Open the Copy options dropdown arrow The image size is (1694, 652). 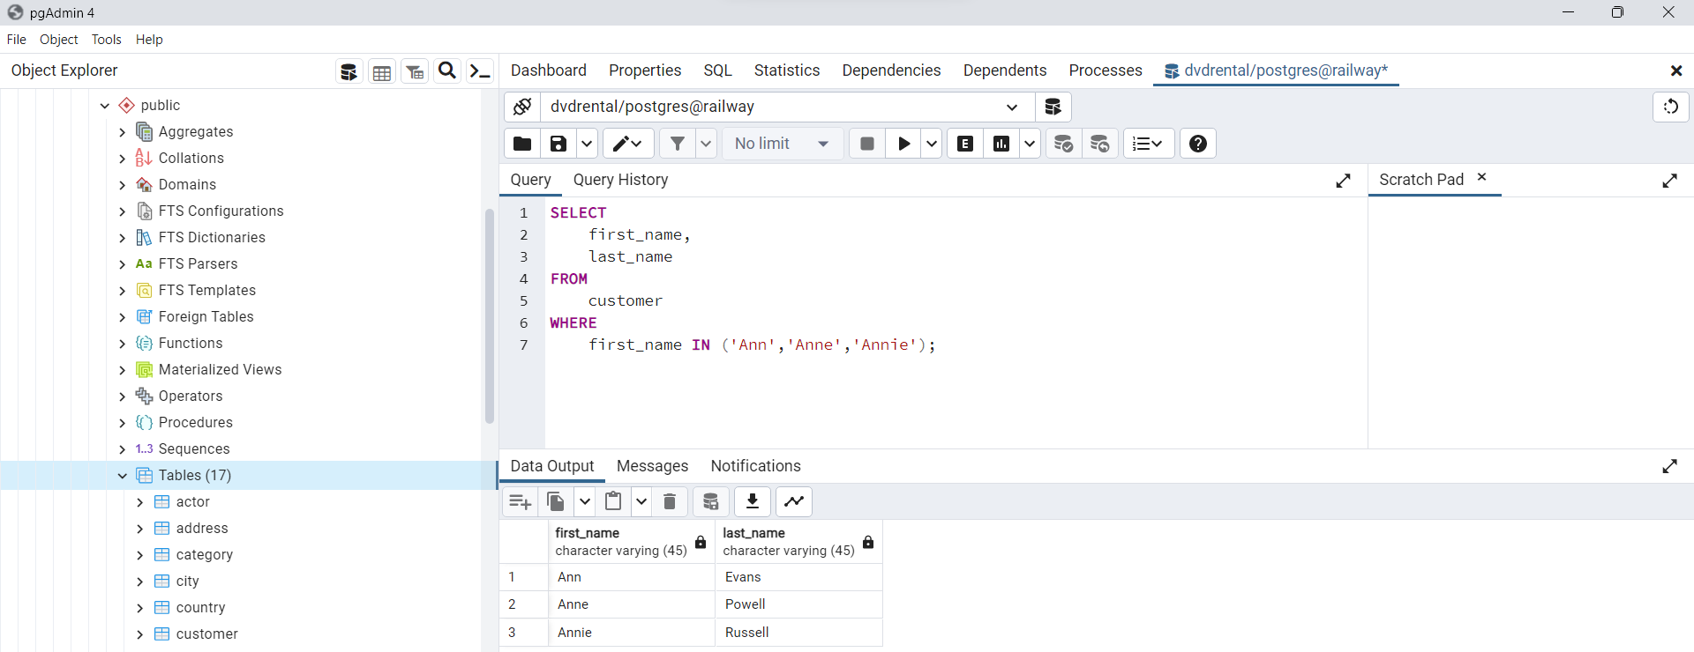(584, 502)
